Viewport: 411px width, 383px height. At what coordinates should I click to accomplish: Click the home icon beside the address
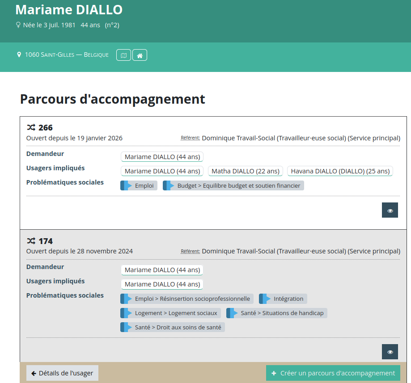point(140,55)
